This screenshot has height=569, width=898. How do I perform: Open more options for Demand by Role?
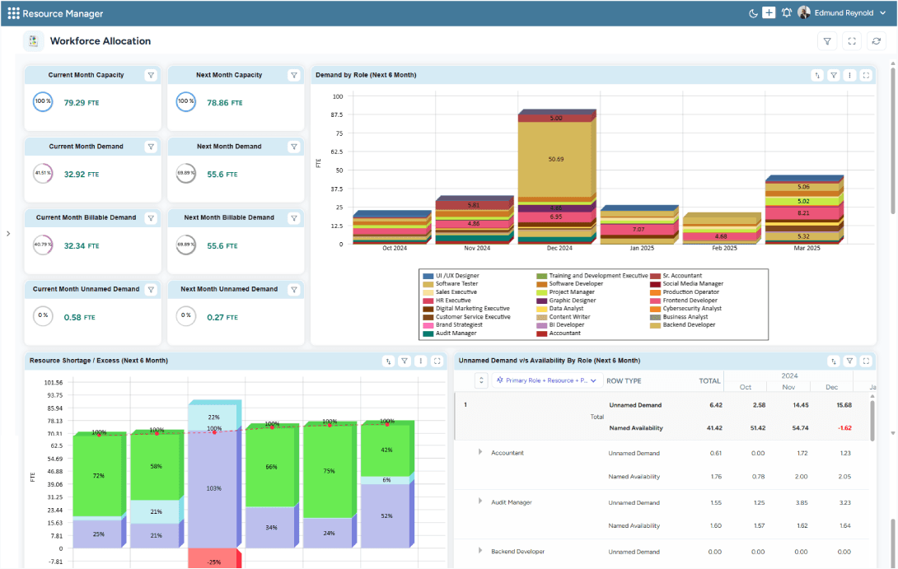click(850, 75)
